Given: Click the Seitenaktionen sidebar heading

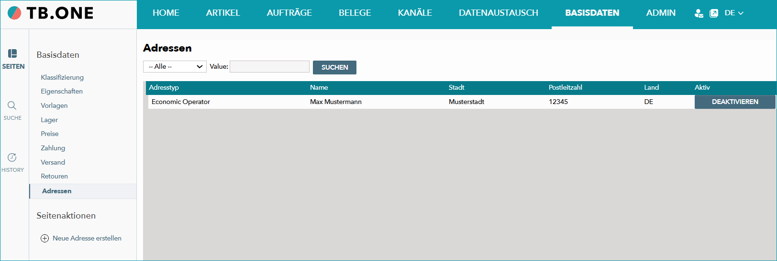Looking at the screenshot, I should [x=66, y=216].
